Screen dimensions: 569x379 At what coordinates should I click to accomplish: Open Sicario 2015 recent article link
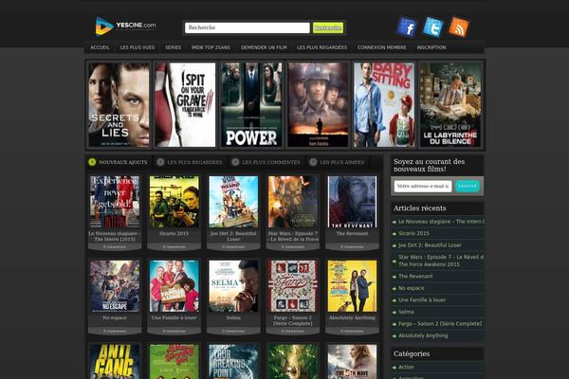click(x=413, y=233)
